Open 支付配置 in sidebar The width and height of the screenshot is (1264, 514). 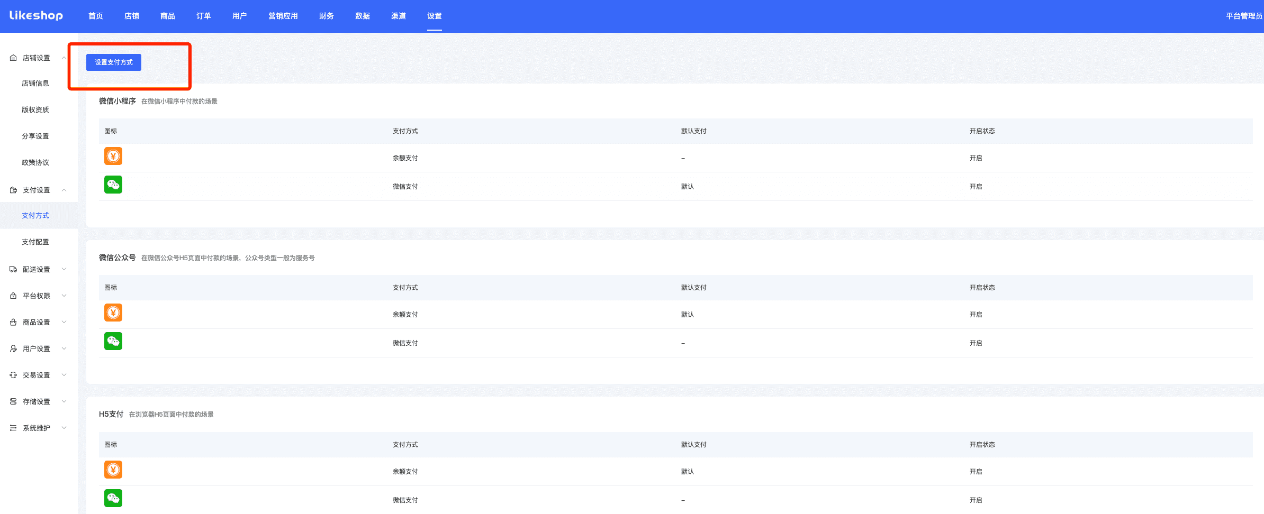pos(35,242)
